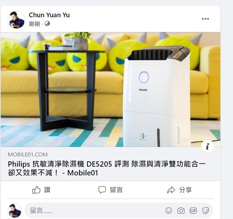233x219 pixels.
Task: Click the 讚 like button text
Action: point(47,190)
